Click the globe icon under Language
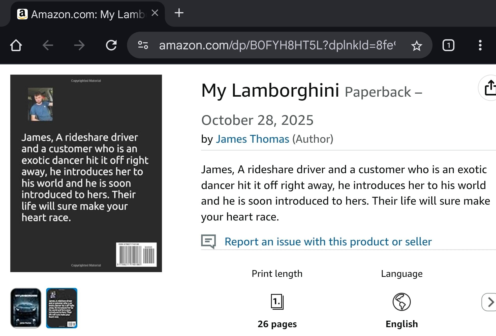The width and height of the screenshot is (496, 336). pyautogui.click(x=401, y=302)
